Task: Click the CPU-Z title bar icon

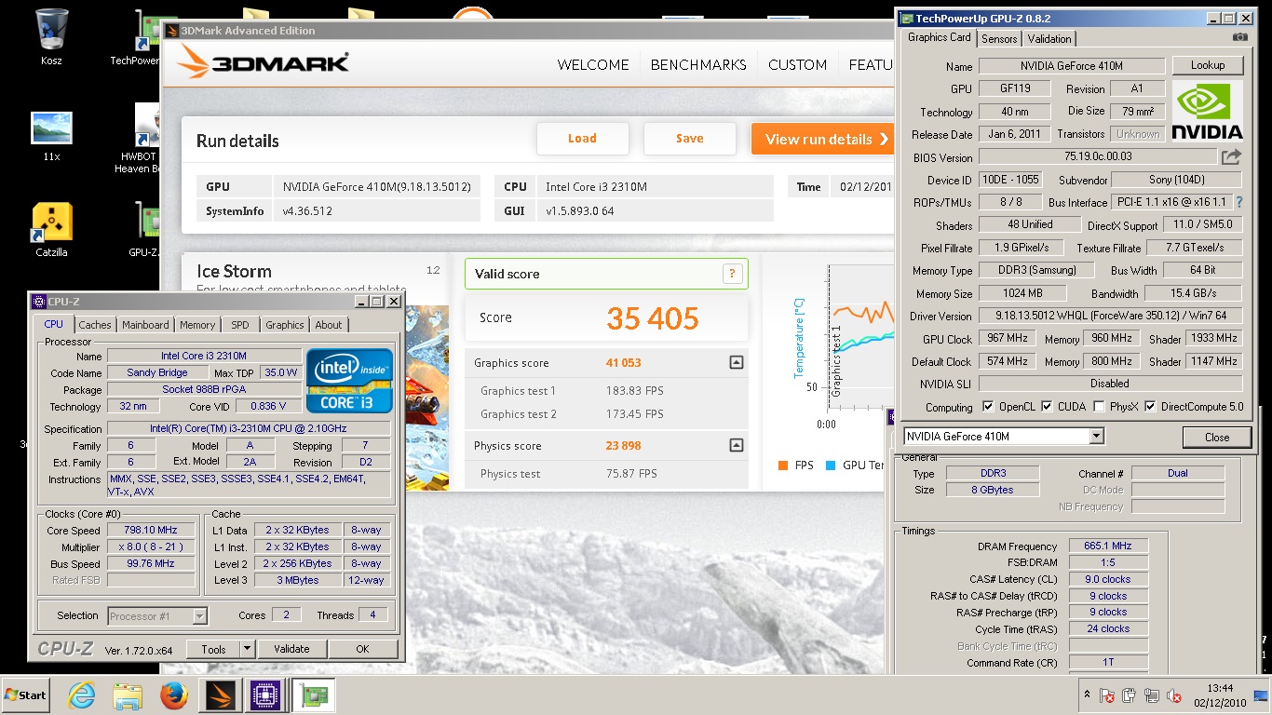Action: pyautogui.click(x=38, y=302)
